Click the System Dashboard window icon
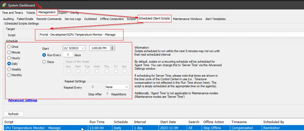 4,5
